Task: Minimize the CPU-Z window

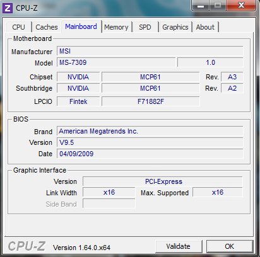Action: [200, 5]
